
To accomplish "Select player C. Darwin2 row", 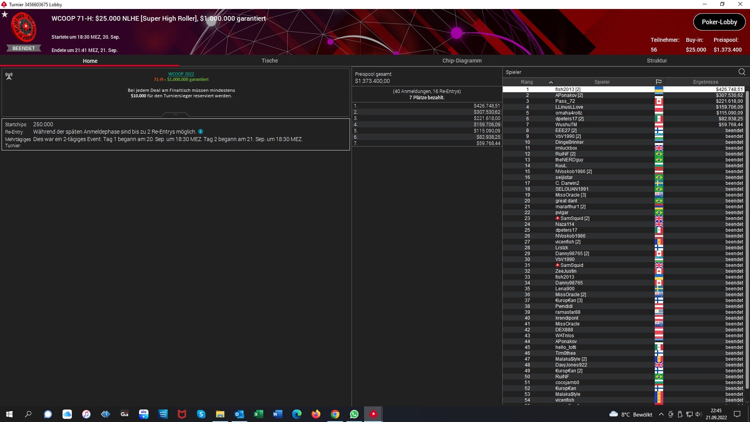I will click(623, 183).
